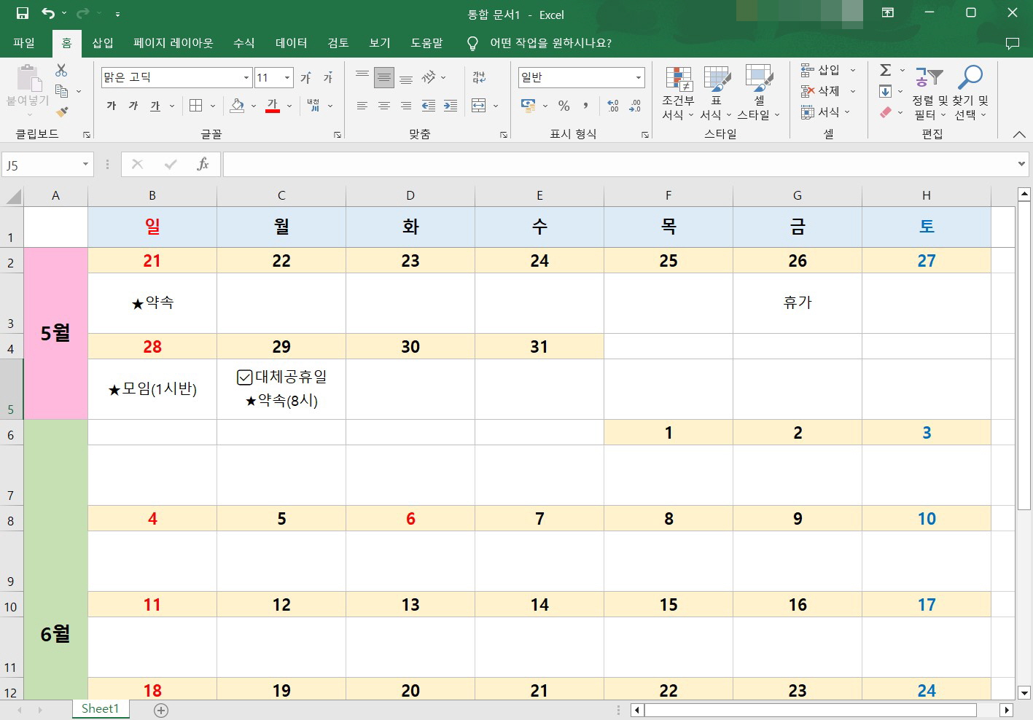Toggle middle vertical alignment

coord(384,77)
